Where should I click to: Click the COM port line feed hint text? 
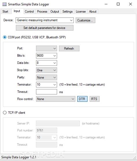coord(82,85)
